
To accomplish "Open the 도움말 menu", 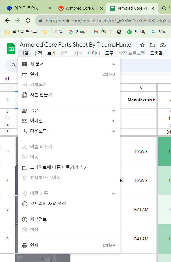I will pos(156,53).
